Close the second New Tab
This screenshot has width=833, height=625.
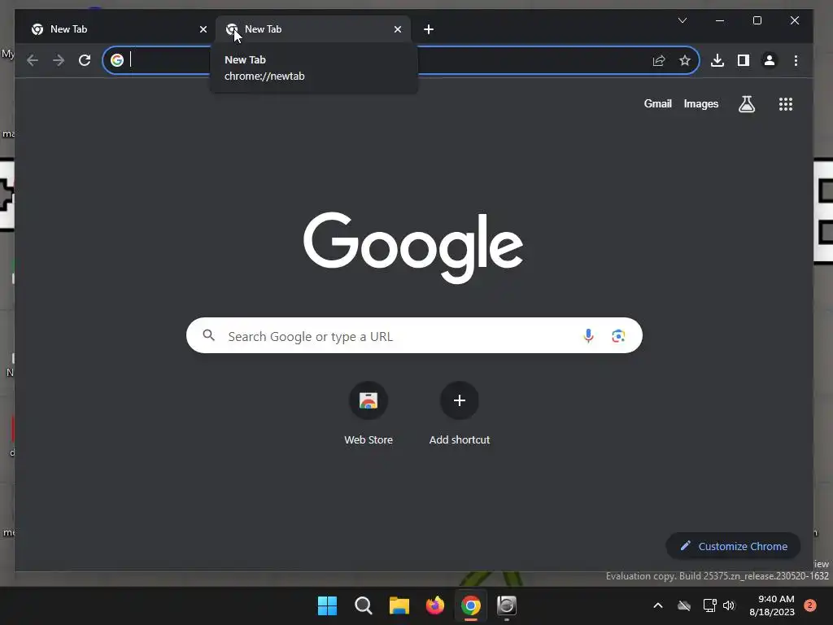click(397, 29)
